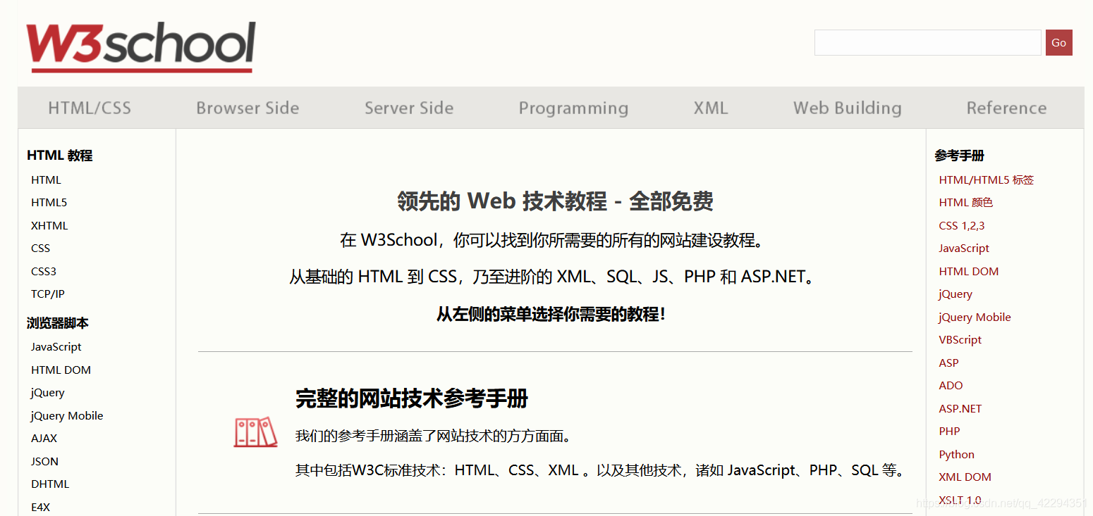Open the Browser Side navigation tab

248,108
